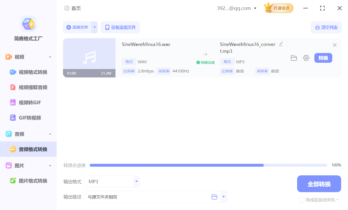The image size is (348, 210).
Task: Click 全部转换 to convert all files
Action: click(x=319, y=183)
